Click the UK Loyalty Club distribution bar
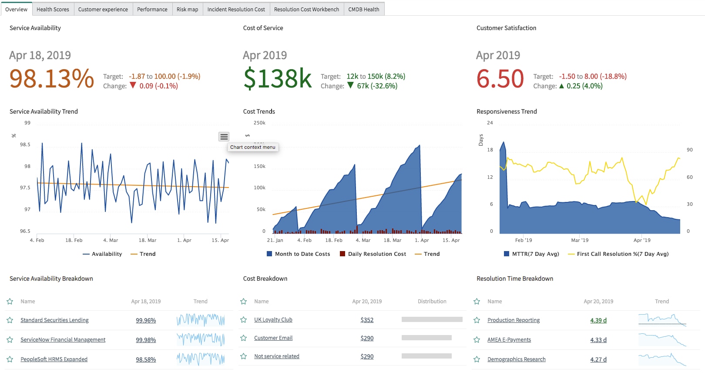705x379 pixels. (x=432, y=319)
